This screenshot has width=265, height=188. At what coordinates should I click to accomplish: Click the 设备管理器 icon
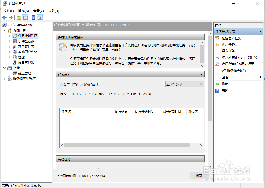[15, 62]
